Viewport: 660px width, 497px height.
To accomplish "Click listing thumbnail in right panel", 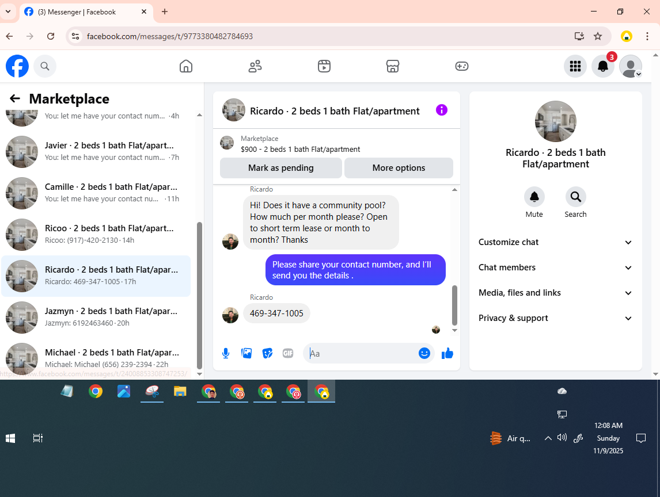I will [x=555, y=121].
